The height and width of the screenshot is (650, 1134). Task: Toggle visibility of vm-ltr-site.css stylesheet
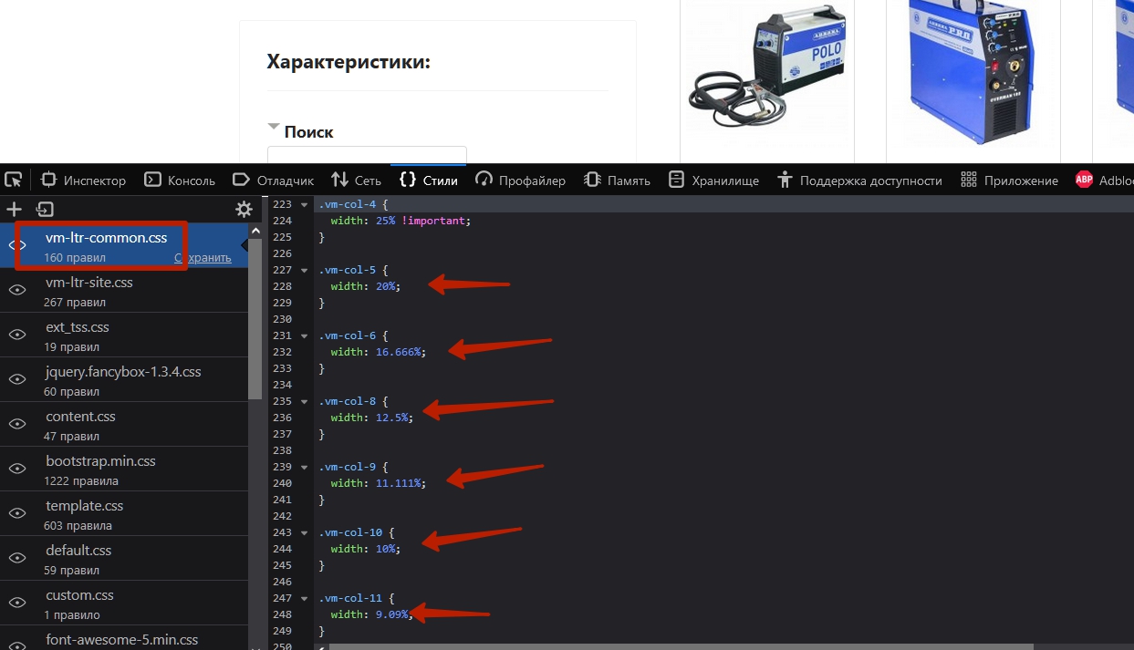17,290
